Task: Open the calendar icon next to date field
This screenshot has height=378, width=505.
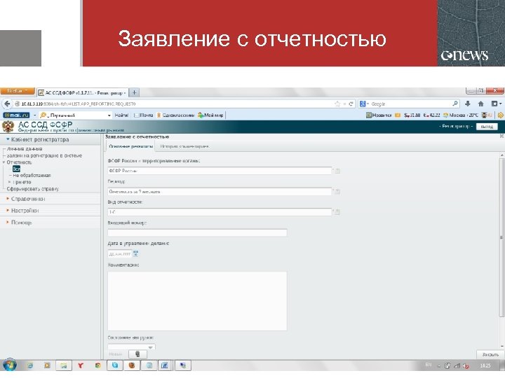Action: [x=135, y=254]
